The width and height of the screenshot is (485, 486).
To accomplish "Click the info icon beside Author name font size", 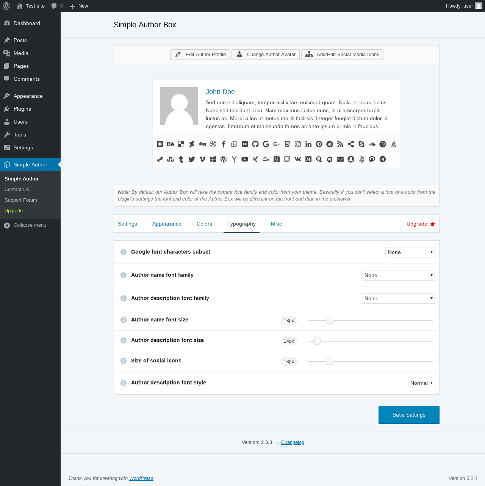I will coord(124,320).
